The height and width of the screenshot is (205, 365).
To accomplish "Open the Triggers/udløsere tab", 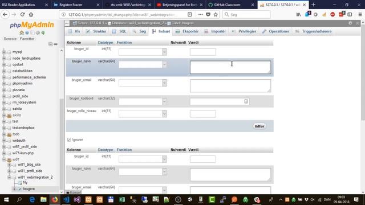I will tap(313, 31).
